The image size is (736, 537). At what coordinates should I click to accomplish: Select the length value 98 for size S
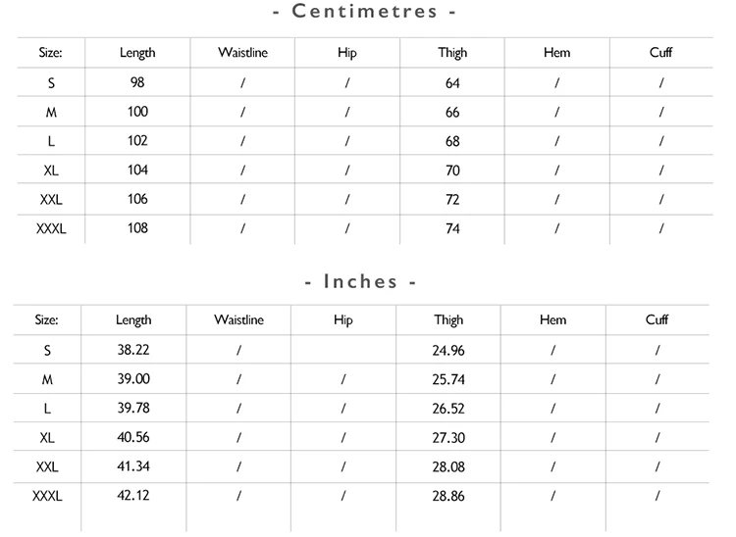(137, 82)
